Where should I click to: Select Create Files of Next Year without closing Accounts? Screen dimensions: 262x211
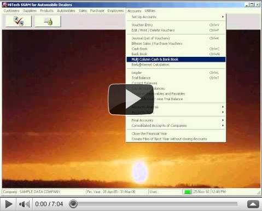coord(176,139)
